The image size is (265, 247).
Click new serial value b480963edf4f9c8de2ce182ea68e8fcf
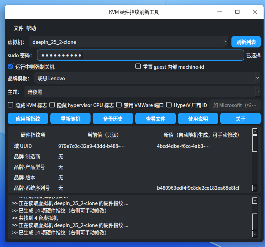click(198, 188)
